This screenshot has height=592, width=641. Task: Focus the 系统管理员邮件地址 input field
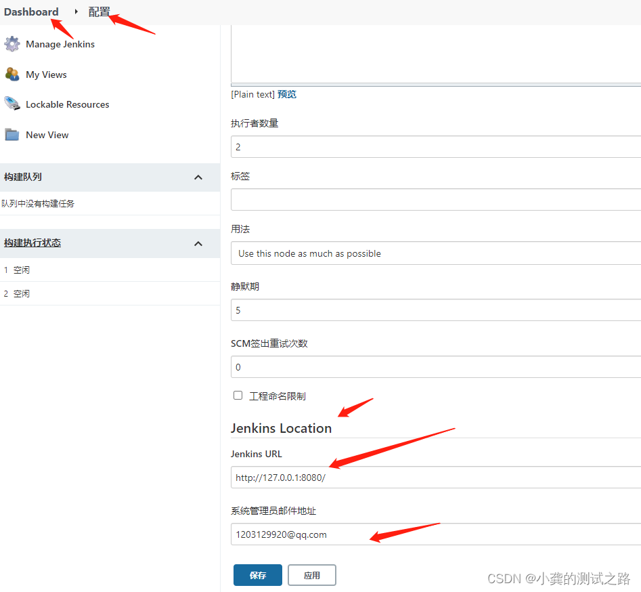click(x=436, y=534)
